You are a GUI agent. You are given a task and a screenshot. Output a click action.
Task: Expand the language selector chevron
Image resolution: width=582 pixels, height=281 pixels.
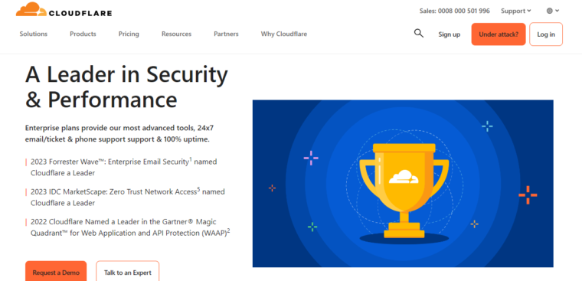[557, 11]
